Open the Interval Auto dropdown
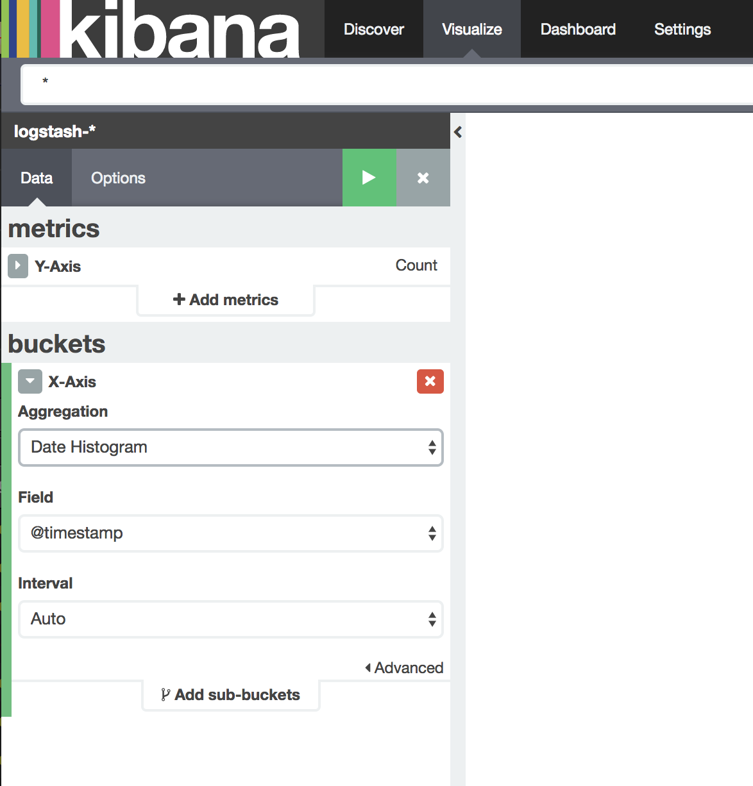The image size is (753, 786). coord(231,619)
